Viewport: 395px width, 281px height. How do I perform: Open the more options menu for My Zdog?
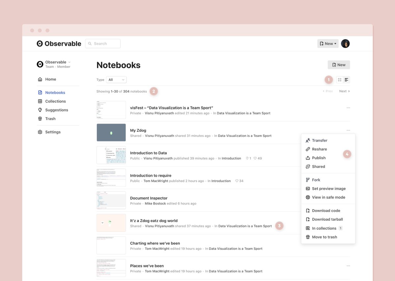pos(348,130)
